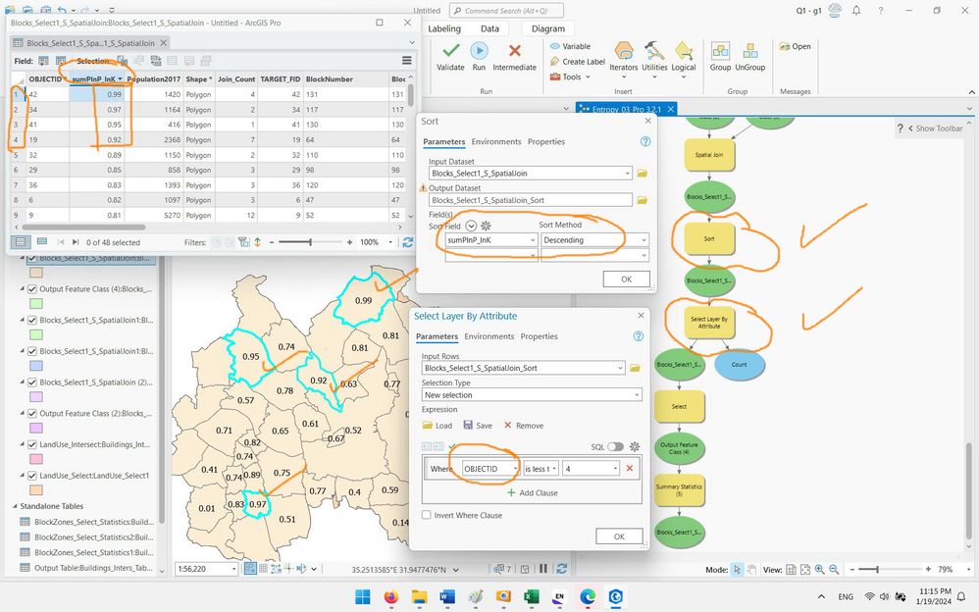Screen dimensions: 979x612
Task: Click the Group elements icon
Action: point(720,51)
